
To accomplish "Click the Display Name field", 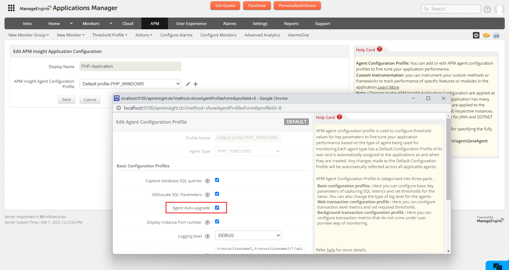I will pyautogui.click(x=130, y=67).
